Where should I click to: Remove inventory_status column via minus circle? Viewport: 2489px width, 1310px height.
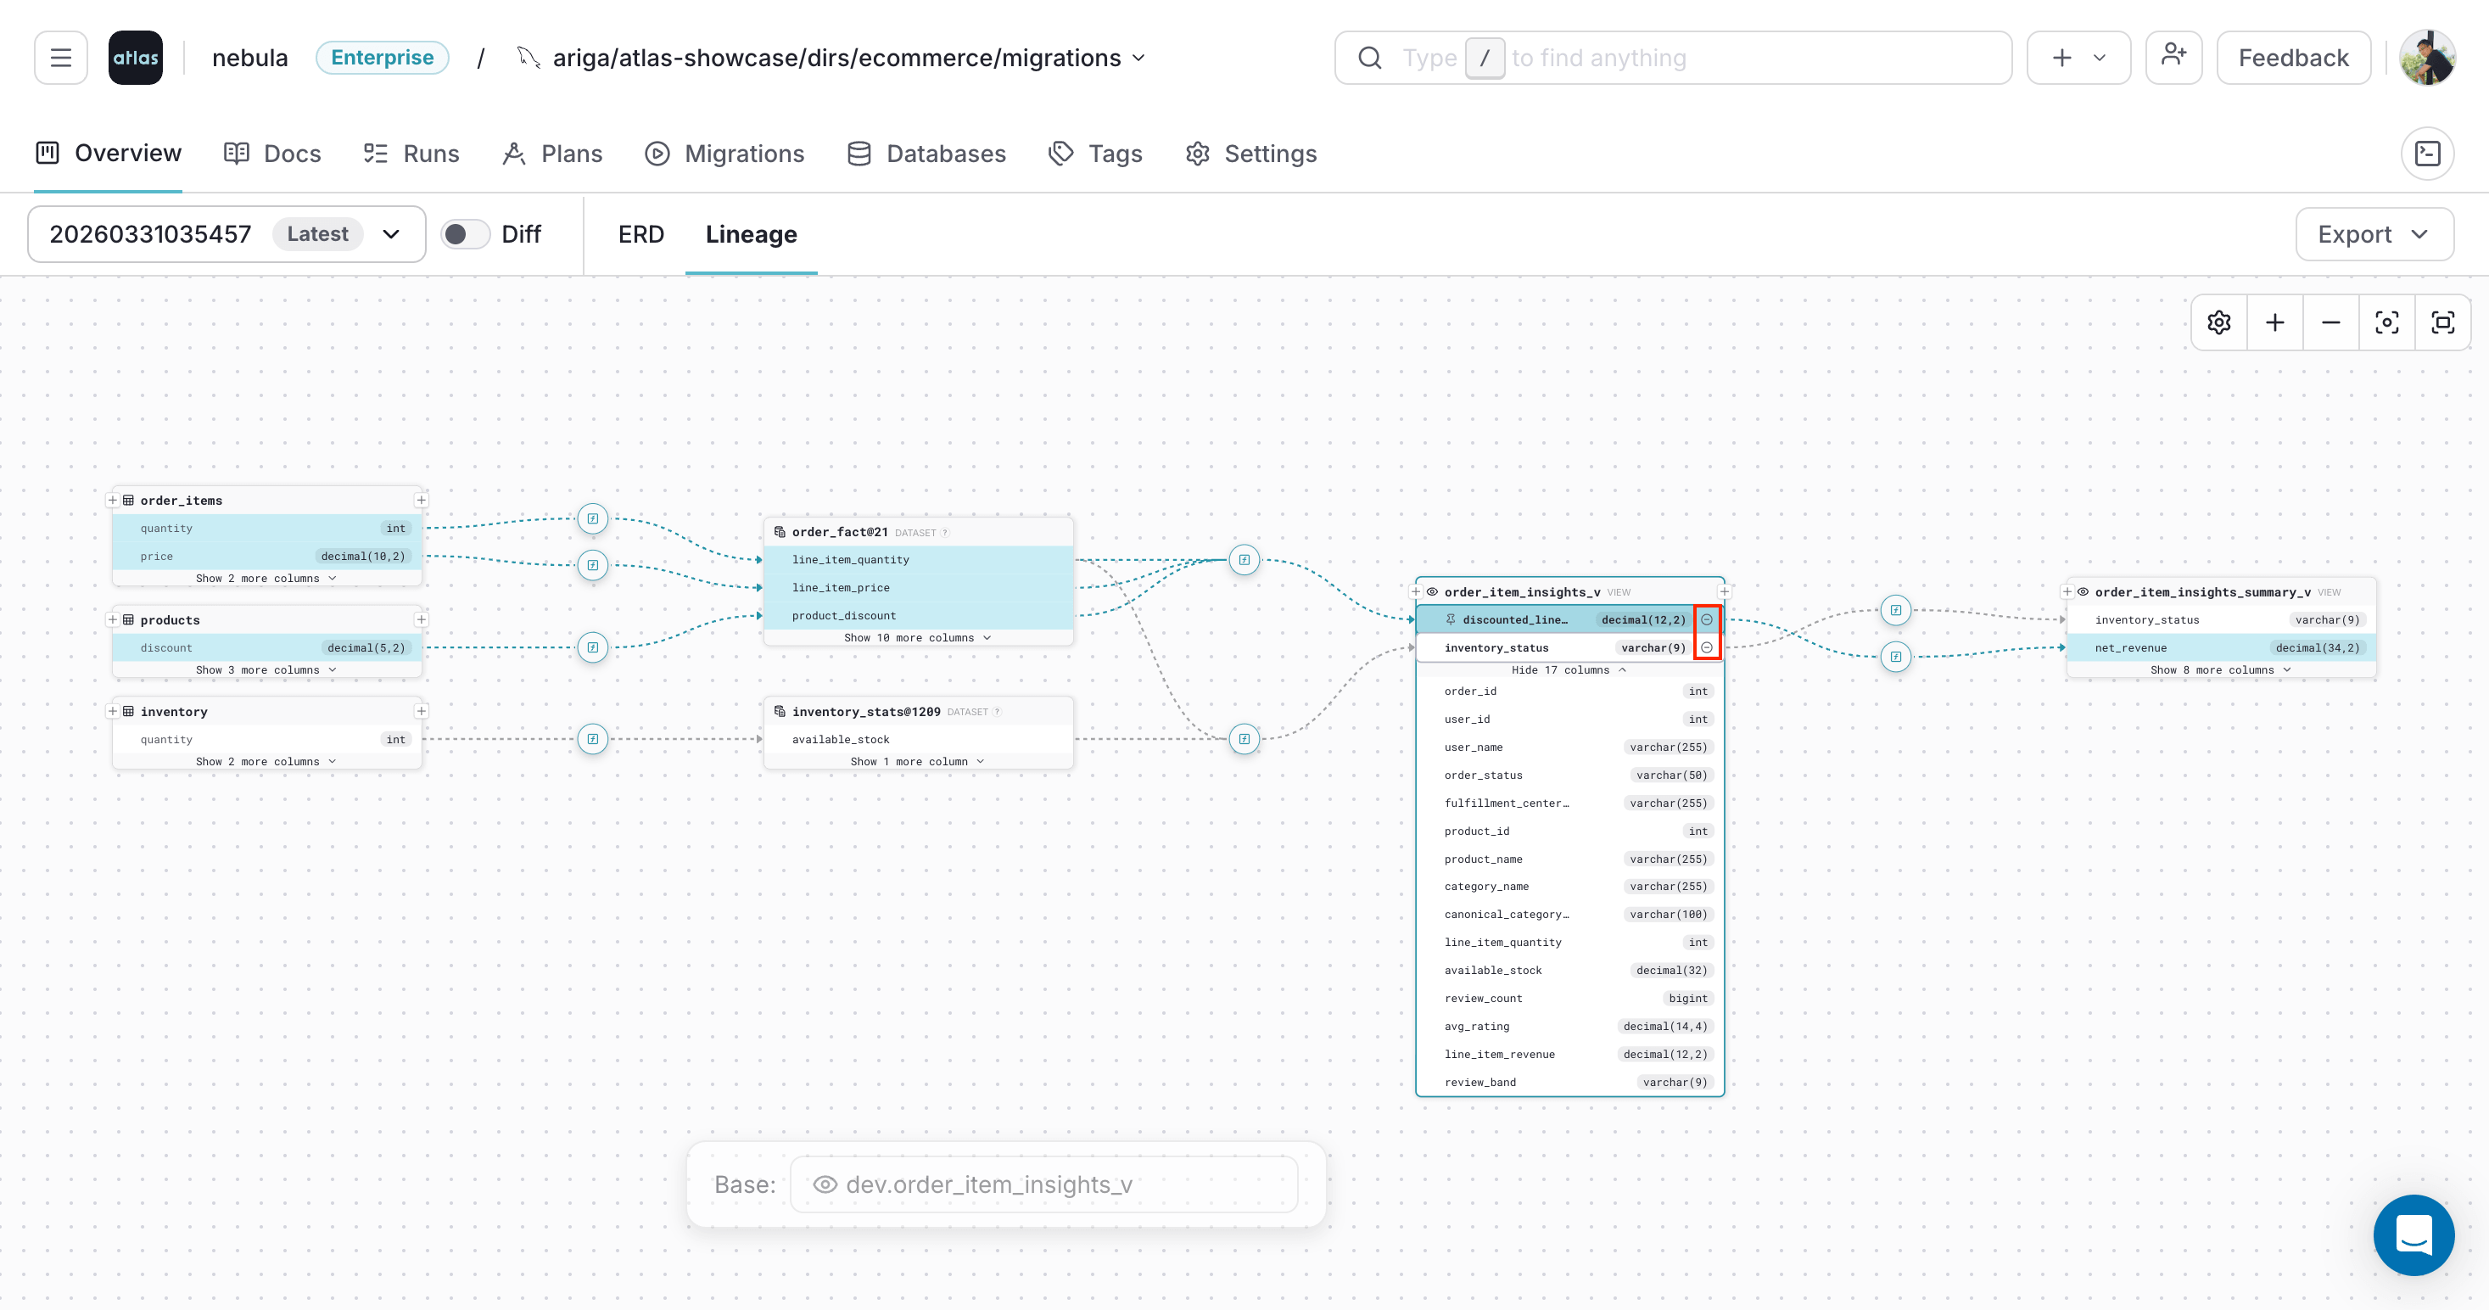pyautogui.click(x=1708, y=647)
